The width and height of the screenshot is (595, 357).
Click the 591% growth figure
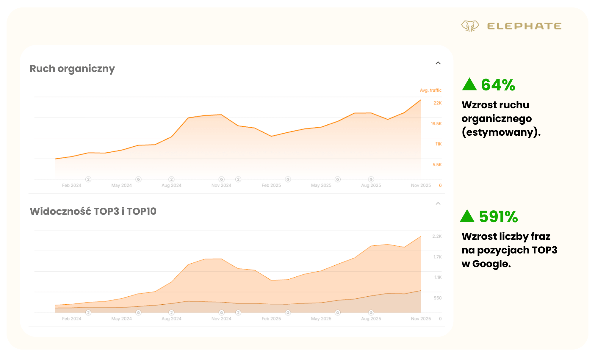click(498, 217)
